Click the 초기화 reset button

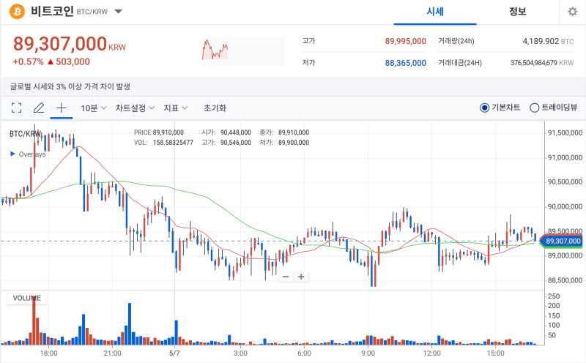coord(215,108)
